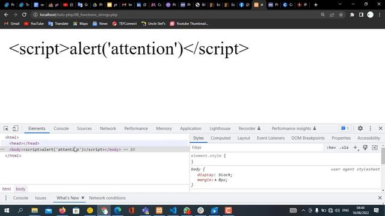Add a new style rule with plus icon
385x216 pixels.
[356, 148]
